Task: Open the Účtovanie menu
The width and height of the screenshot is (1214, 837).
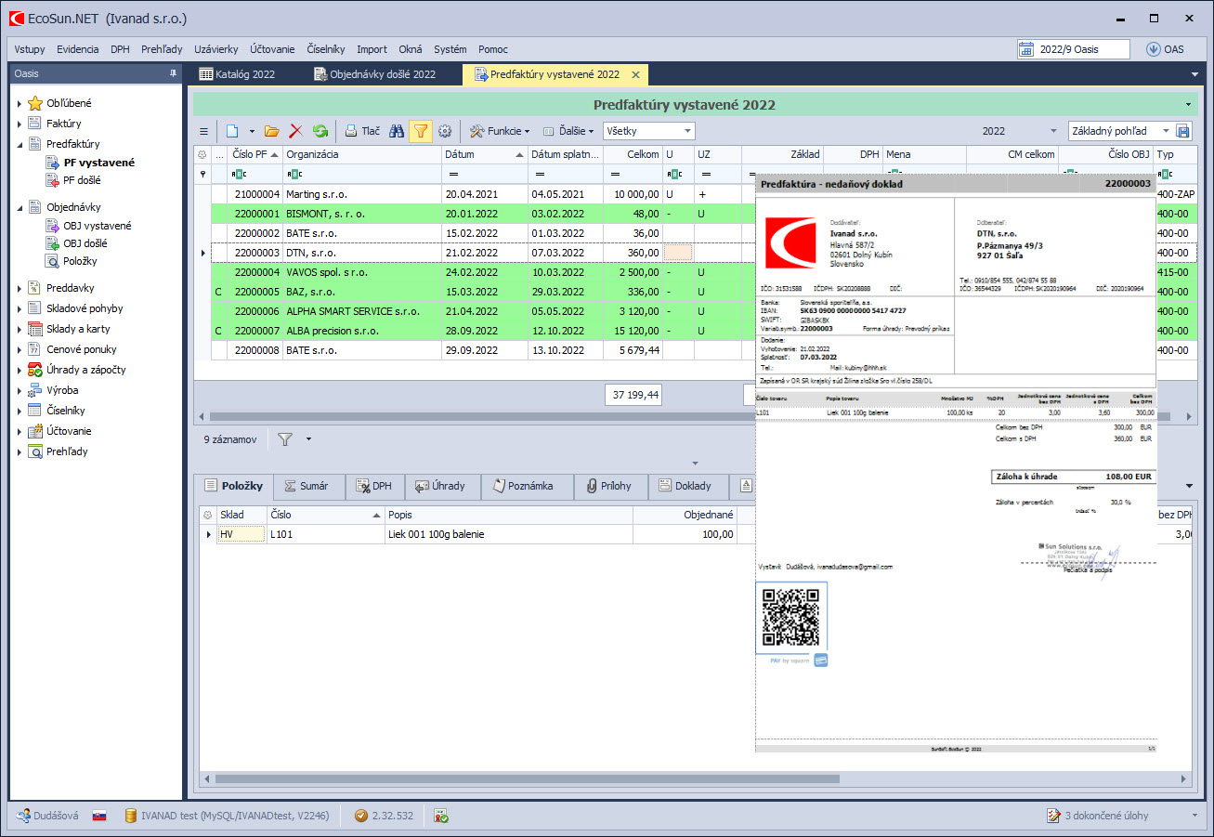Action: pyautogui.click(x=272, y=49)
